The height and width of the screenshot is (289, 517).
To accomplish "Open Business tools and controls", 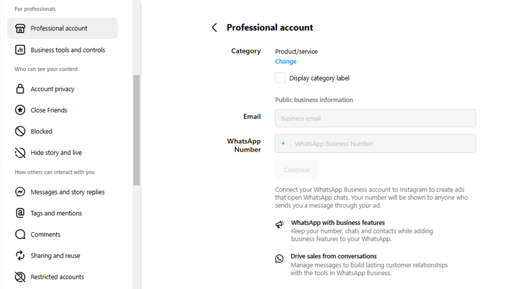I will click(x=62, y=50).
